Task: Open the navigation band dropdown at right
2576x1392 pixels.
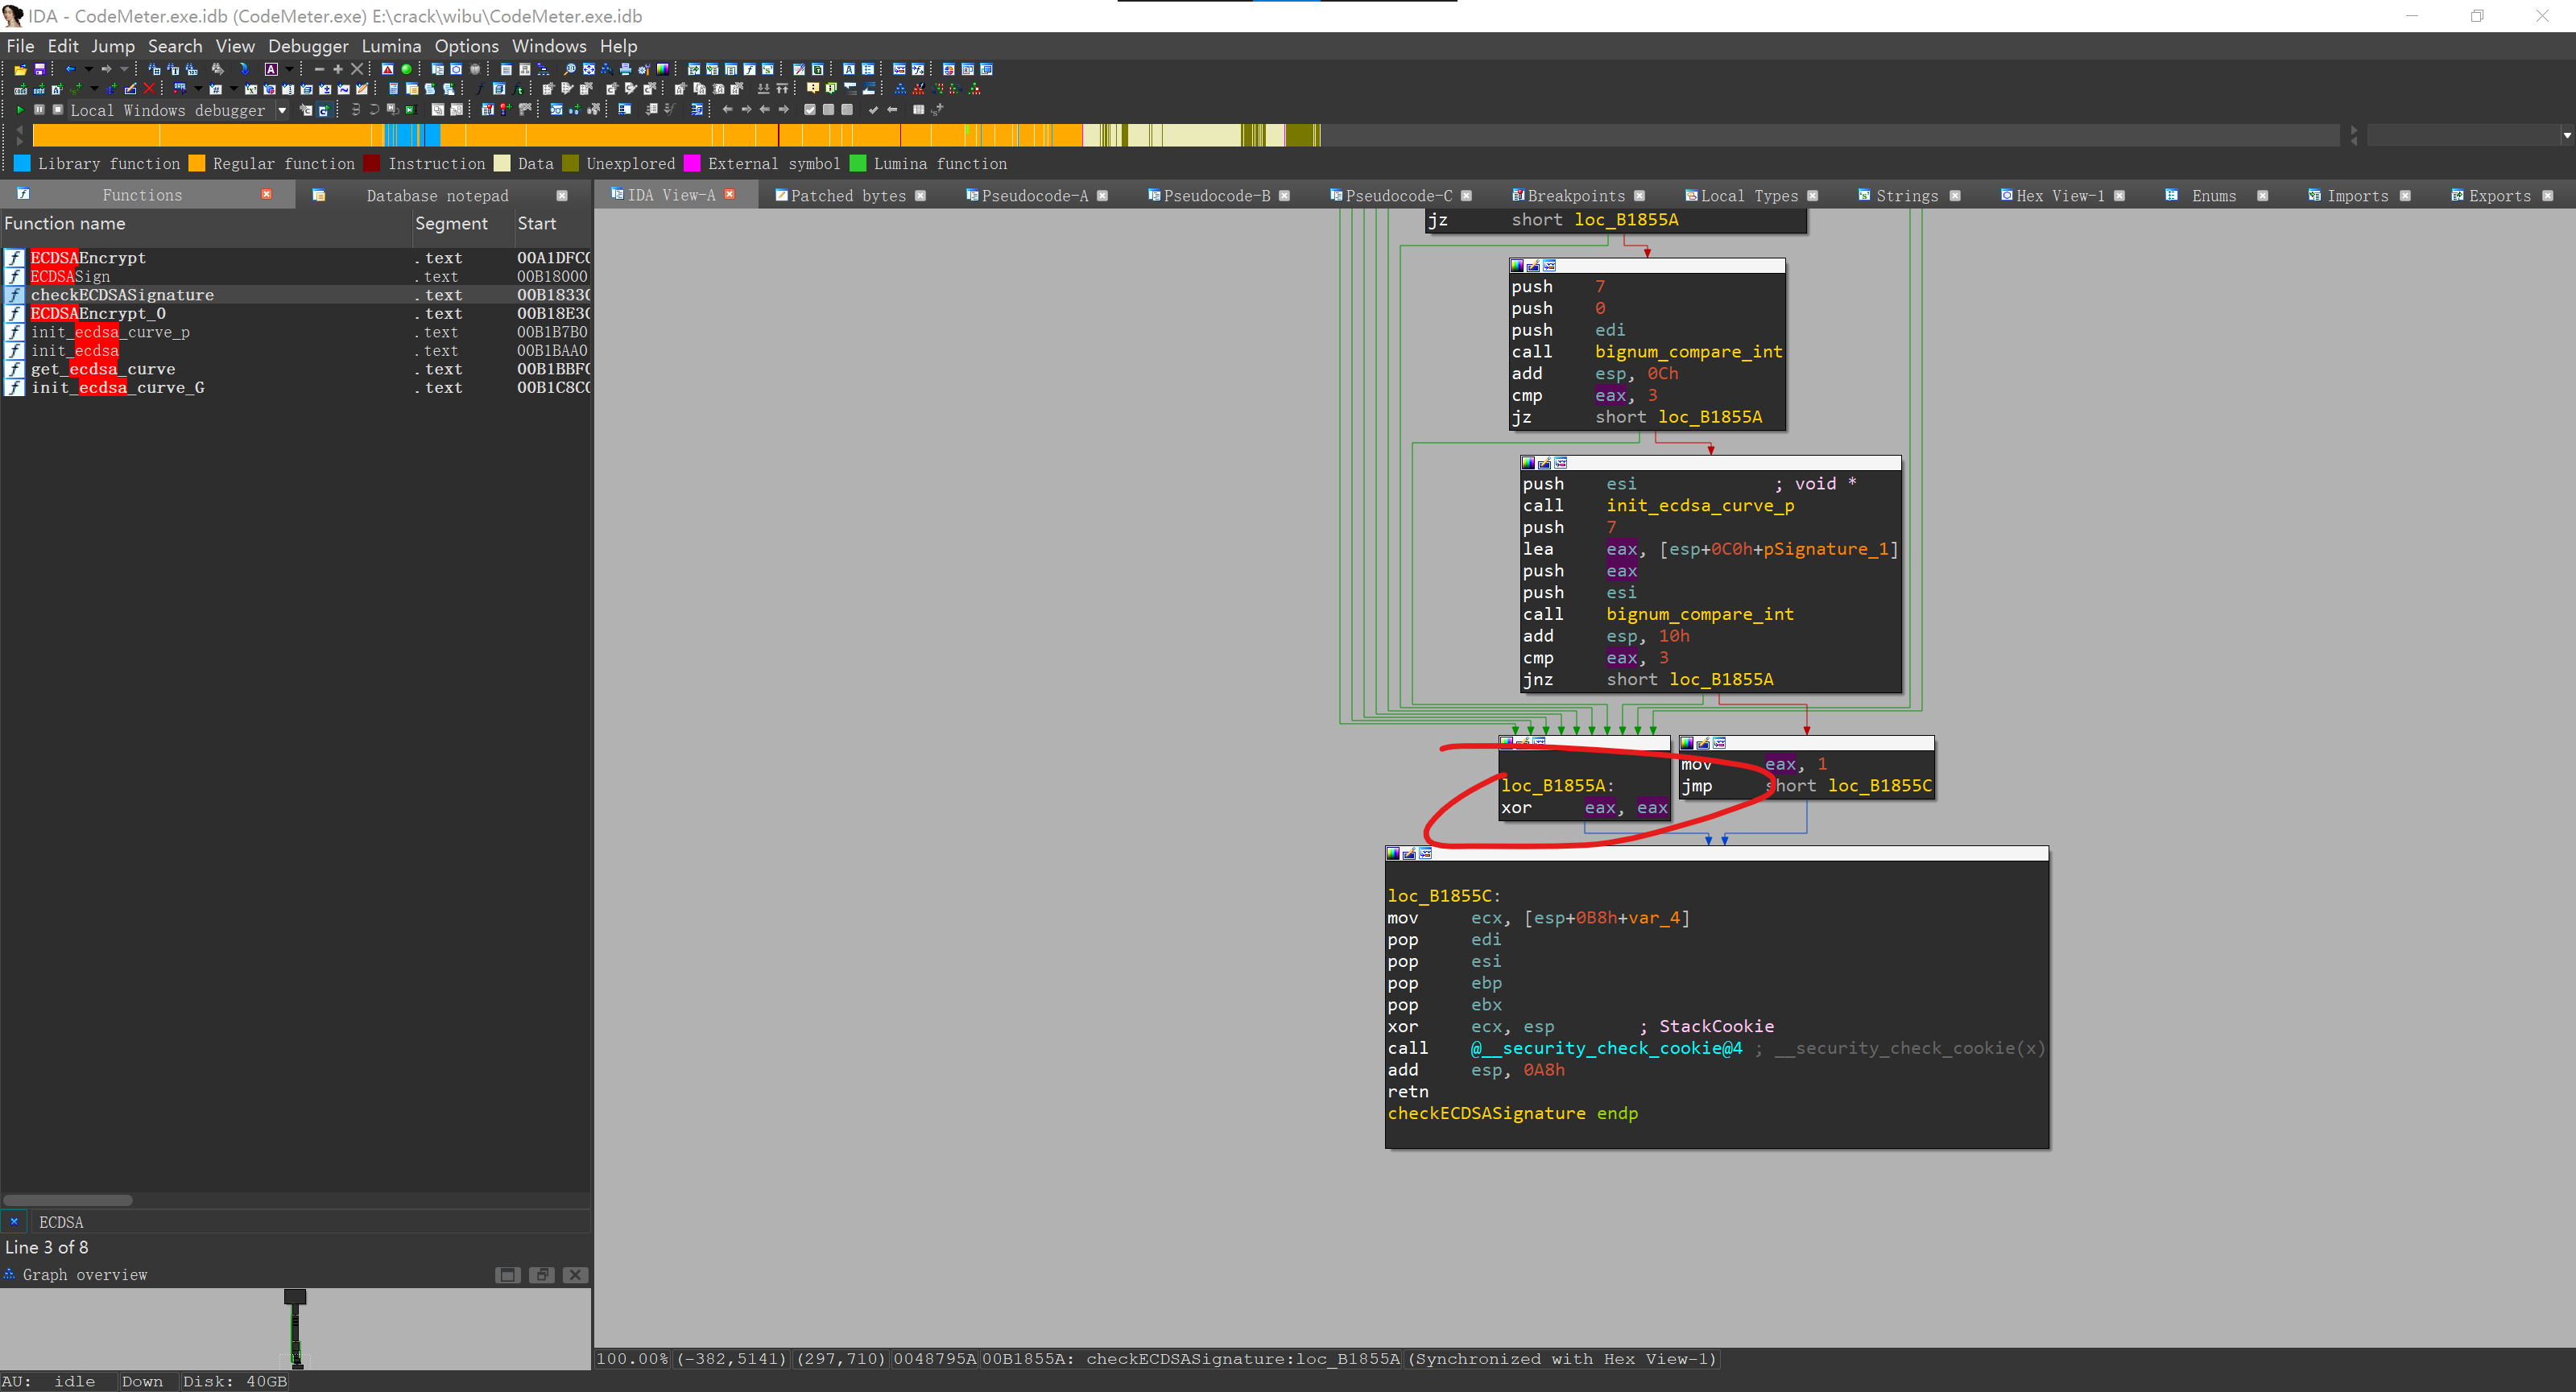Action: [x=2566, y=135]
